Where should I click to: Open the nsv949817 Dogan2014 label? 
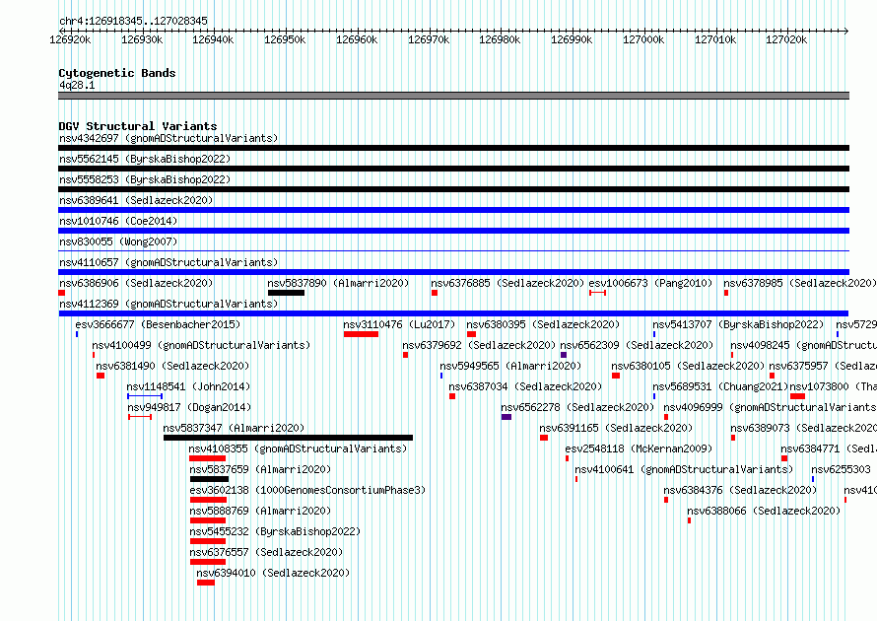click(x=189, y=407)
